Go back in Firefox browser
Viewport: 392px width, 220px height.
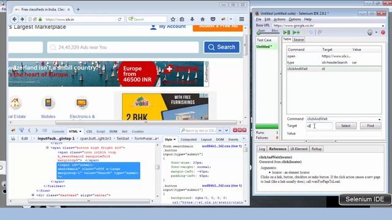tap(15, 19)
